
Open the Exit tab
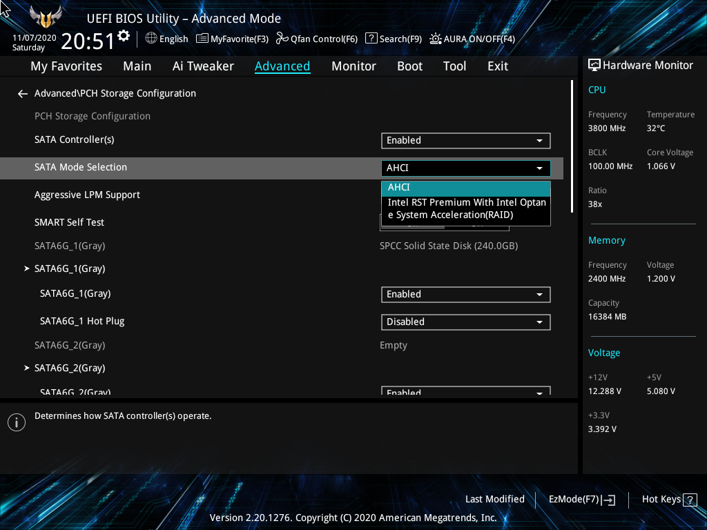[x=498, y=66]
